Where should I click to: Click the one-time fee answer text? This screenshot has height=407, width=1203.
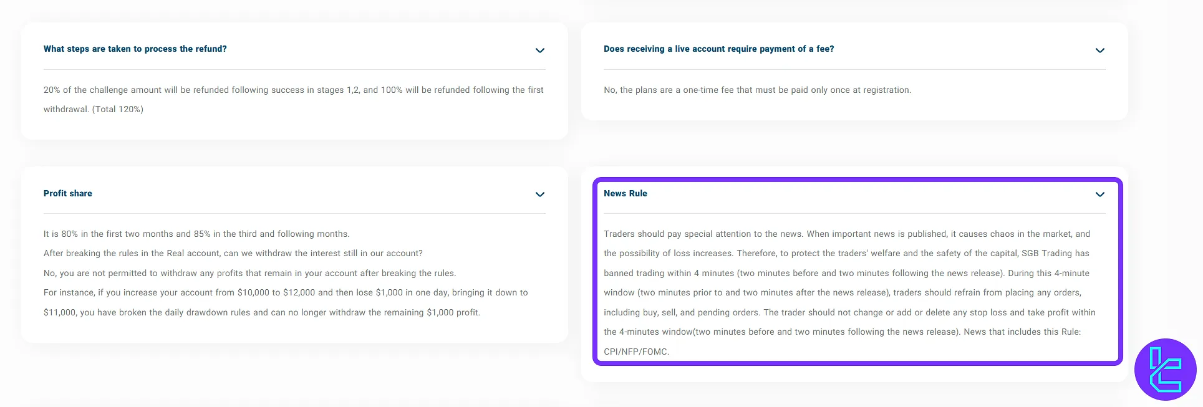pyautogui.click(x=757, y=90)
